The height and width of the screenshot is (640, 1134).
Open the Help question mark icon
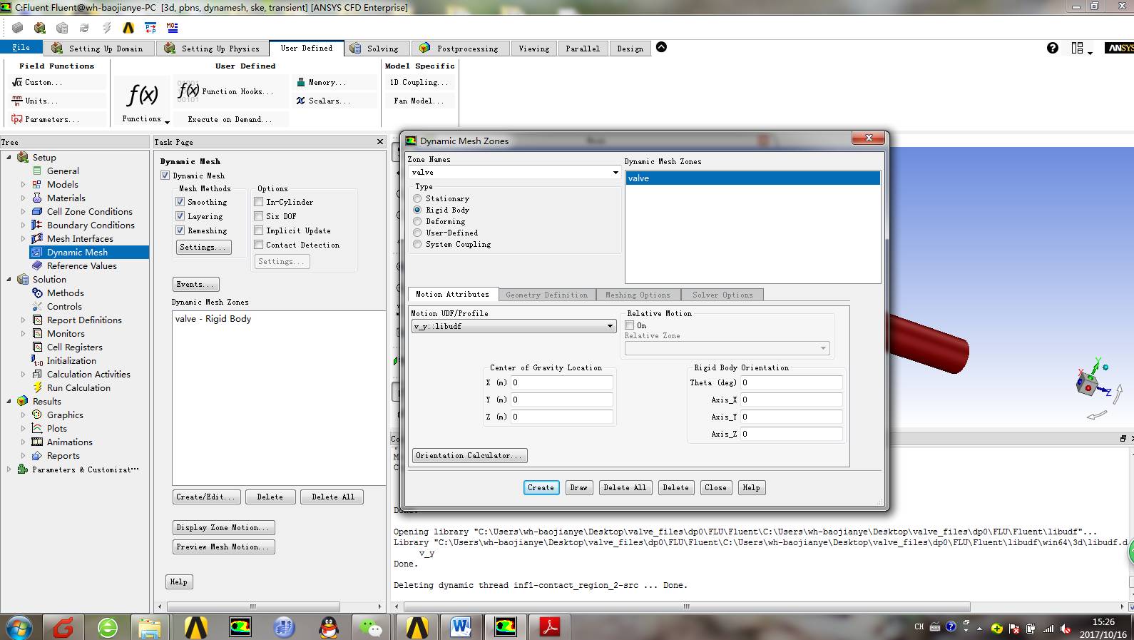coord(1053,48)
